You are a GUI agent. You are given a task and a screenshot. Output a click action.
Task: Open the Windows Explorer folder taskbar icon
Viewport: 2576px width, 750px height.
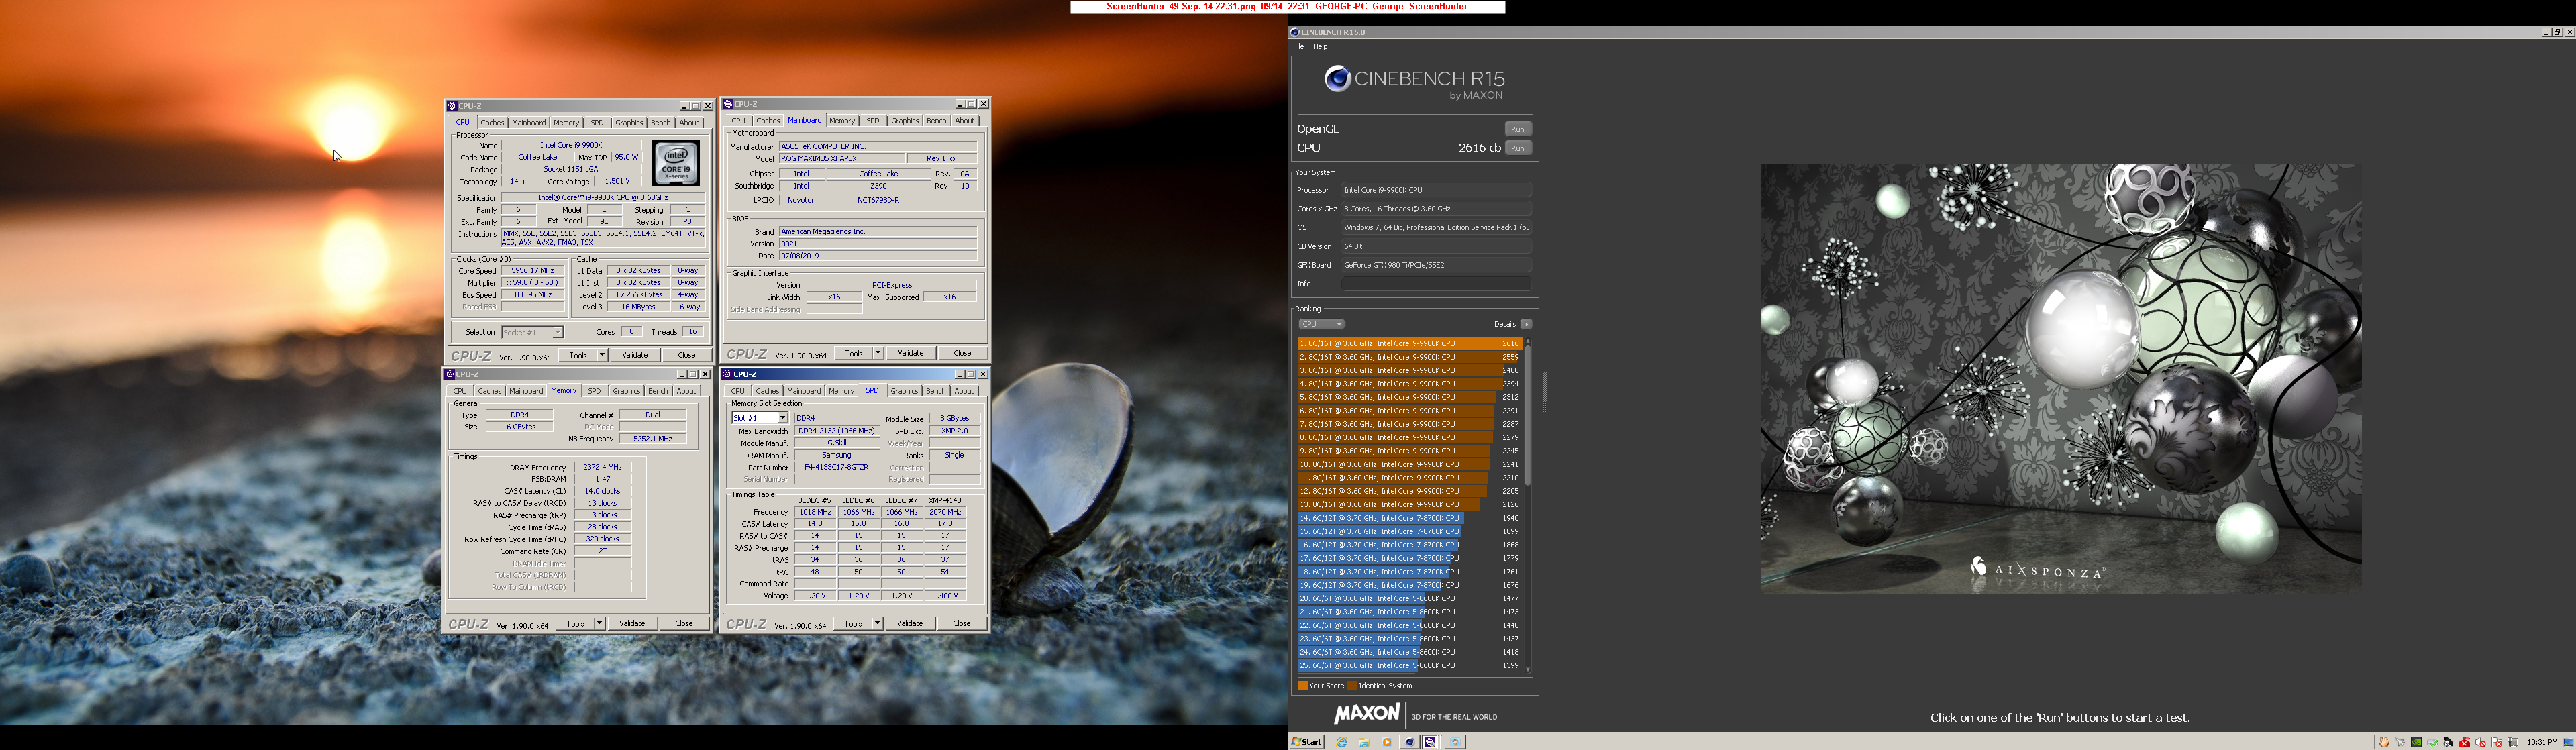coord(1364,742)
